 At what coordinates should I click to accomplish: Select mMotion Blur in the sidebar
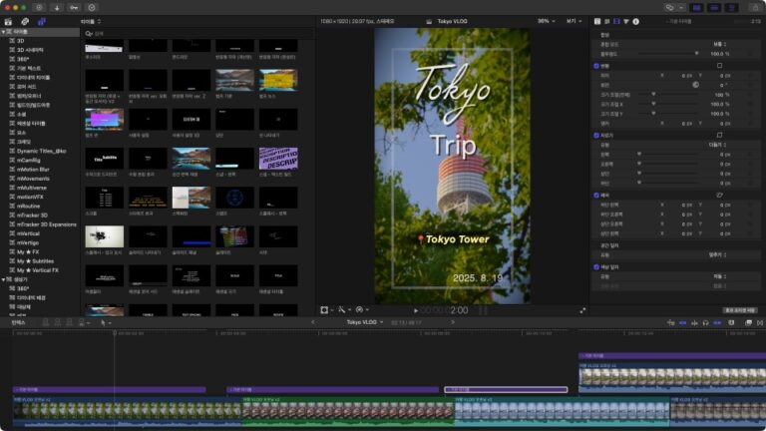(32, 172)
